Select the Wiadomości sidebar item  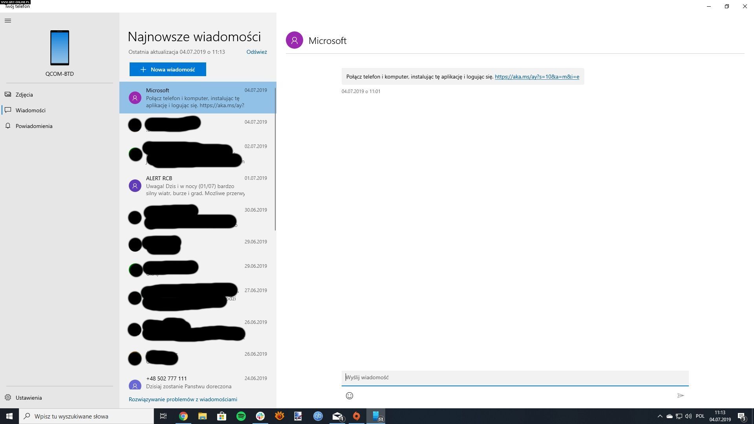(x=31, y=110)
